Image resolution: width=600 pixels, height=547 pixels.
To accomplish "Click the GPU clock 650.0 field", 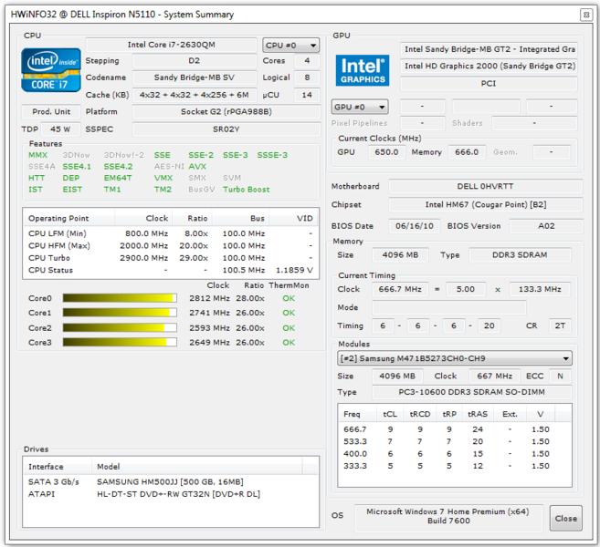I will coord(386,152).
